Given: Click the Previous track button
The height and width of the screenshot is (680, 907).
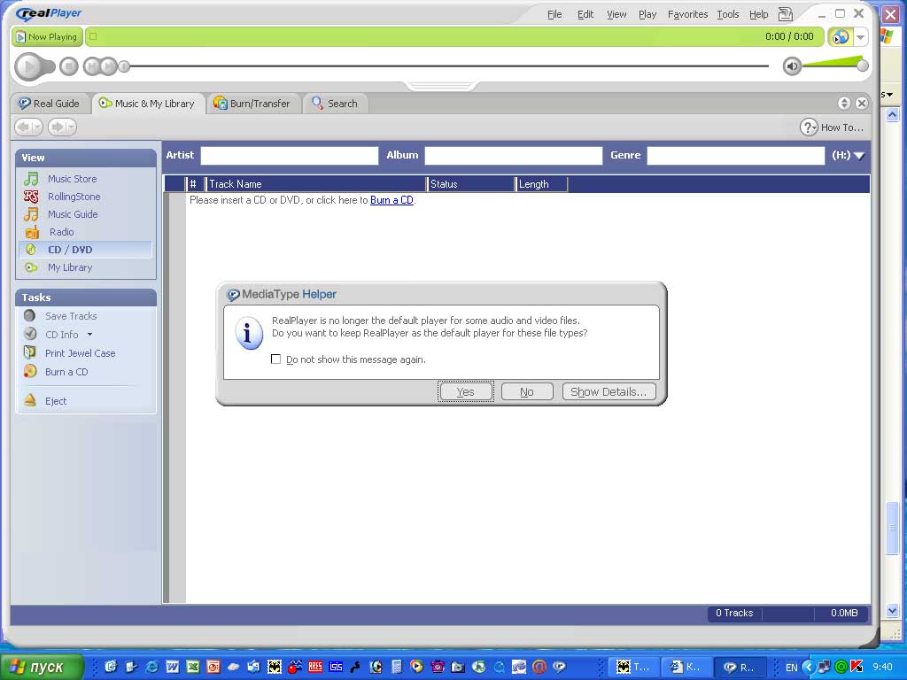Looking at the screenshot, I should point(92,66).
